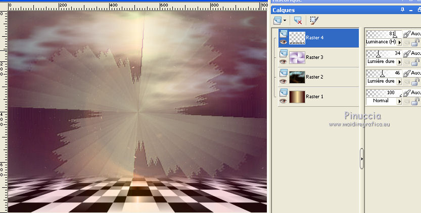This screenshot has height=213, width=421.
Task: Select the Raster 1 layer thumbnail
Action: click(297, 96)
